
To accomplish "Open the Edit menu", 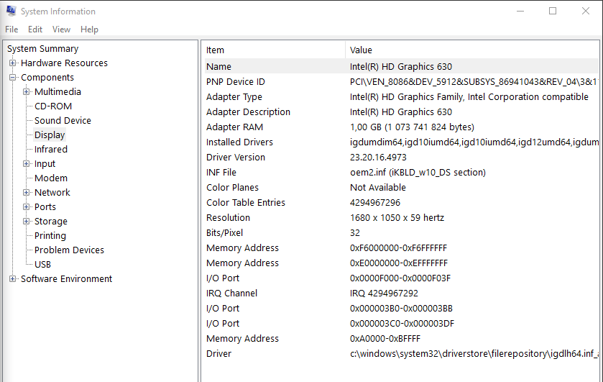I will (35, 29).
